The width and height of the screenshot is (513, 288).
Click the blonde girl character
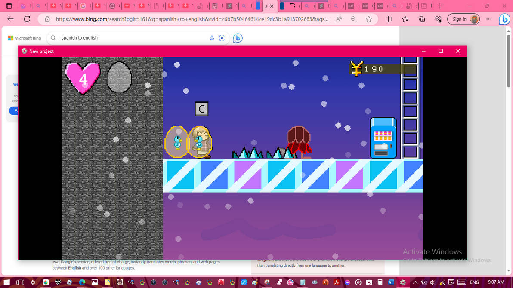point(201,142)
